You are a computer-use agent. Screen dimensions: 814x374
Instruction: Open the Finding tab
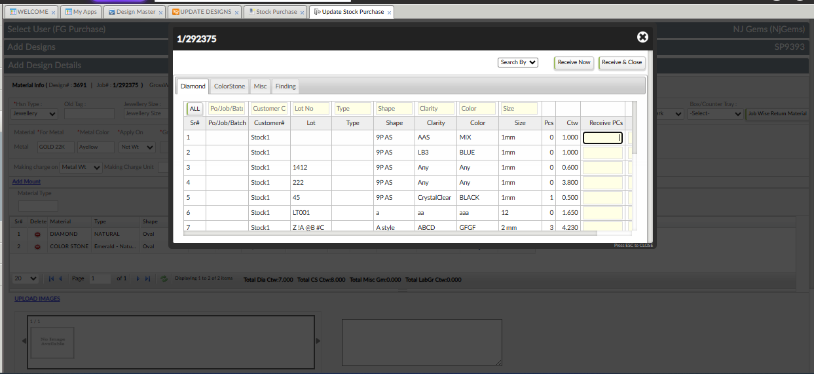pyautogui.click(x=286, y=86)
